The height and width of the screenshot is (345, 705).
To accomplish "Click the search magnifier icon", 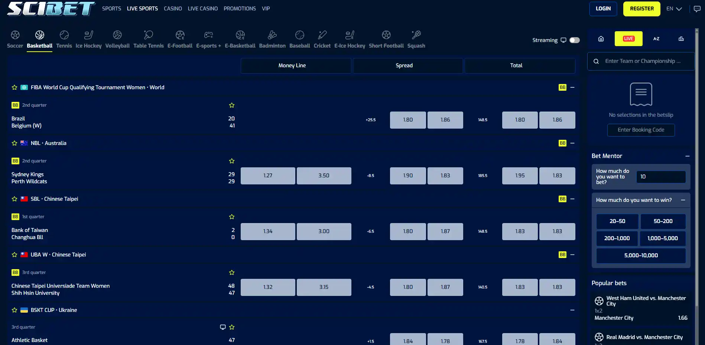I will [x=596, y=61].
